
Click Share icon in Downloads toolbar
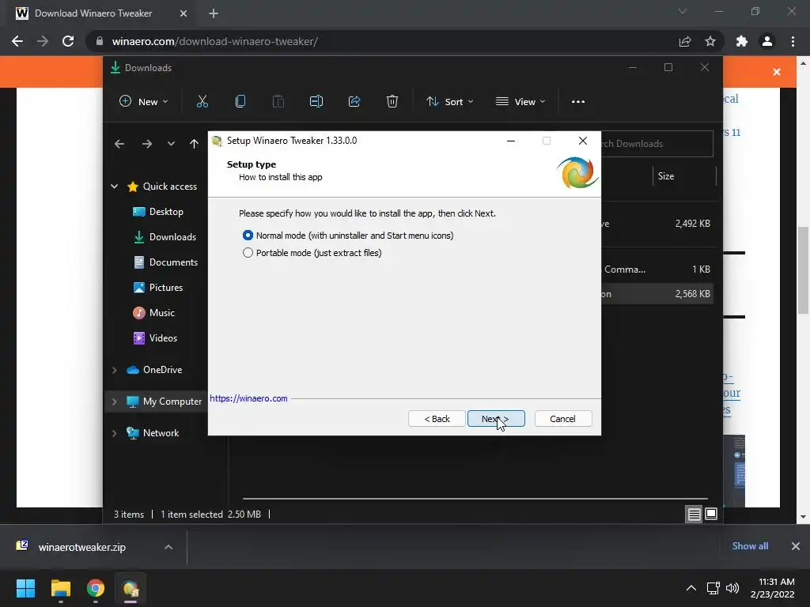(354, 102)
